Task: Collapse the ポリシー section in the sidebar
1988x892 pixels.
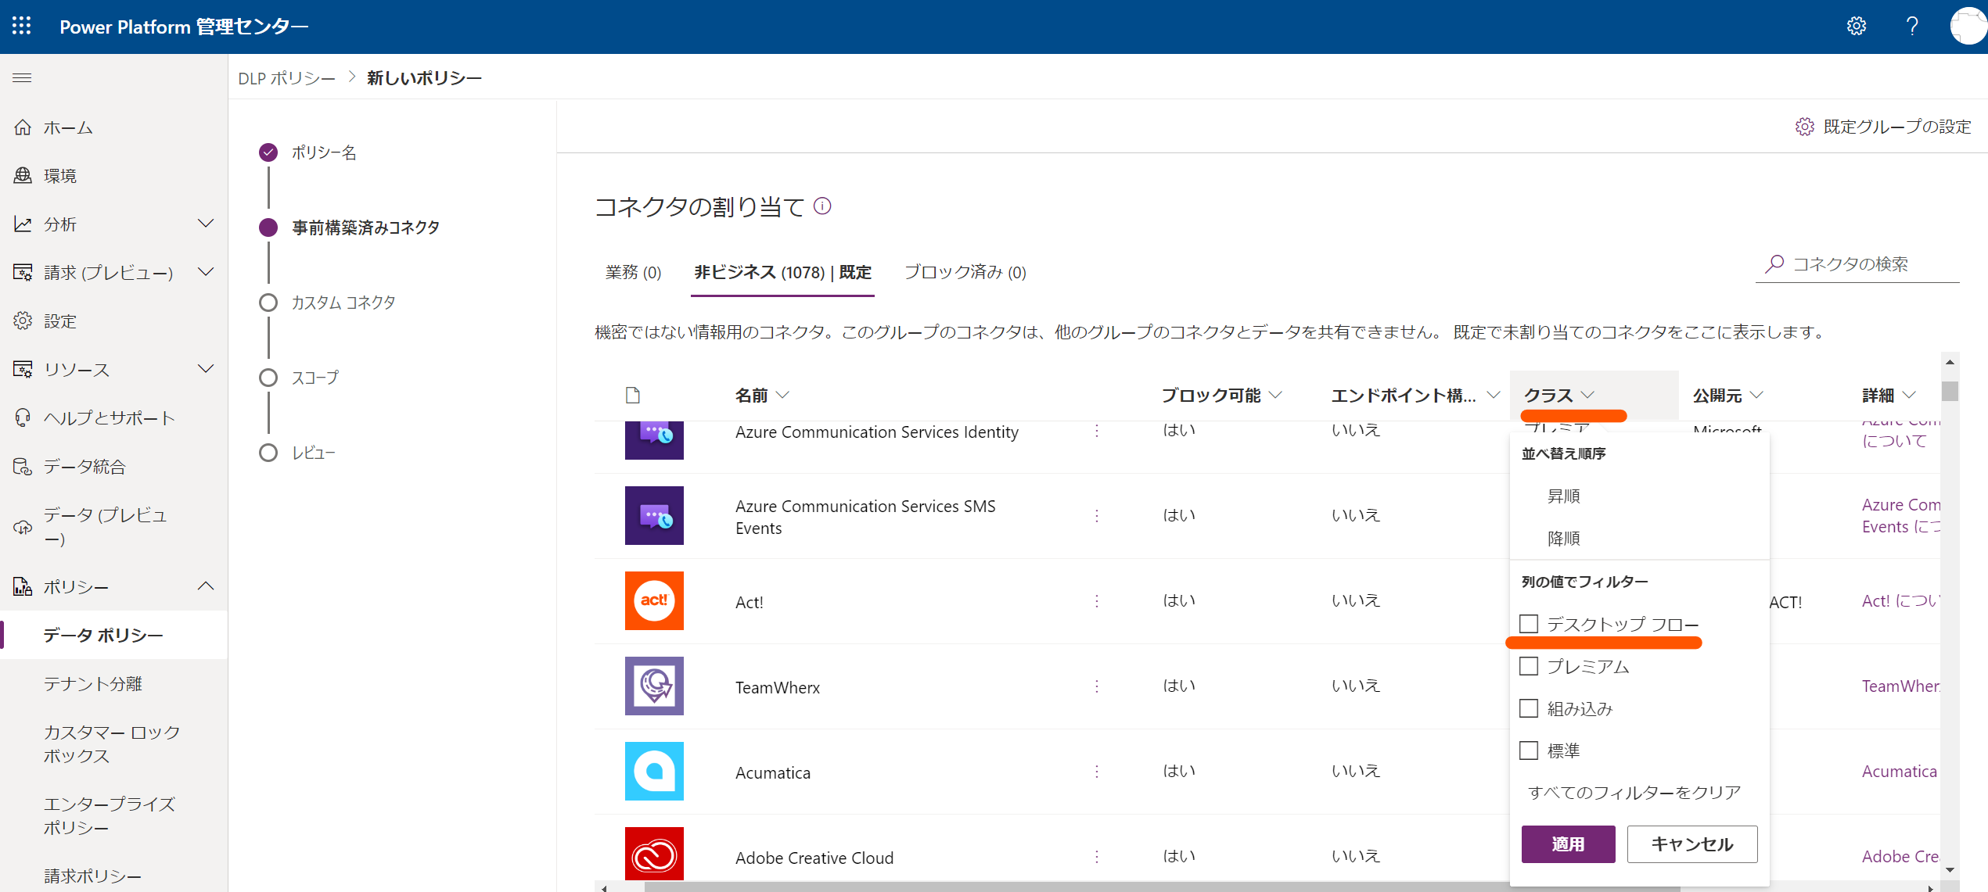Action: (x=206, y=586)
